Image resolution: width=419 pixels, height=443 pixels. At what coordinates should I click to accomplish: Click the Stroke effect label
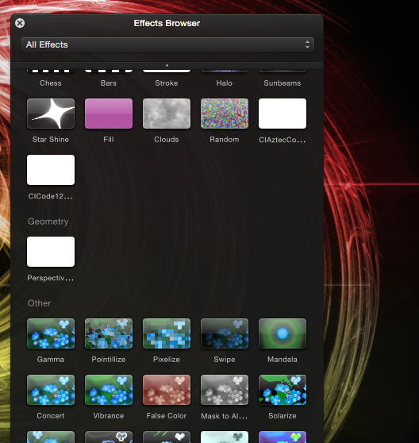point(167,83)
